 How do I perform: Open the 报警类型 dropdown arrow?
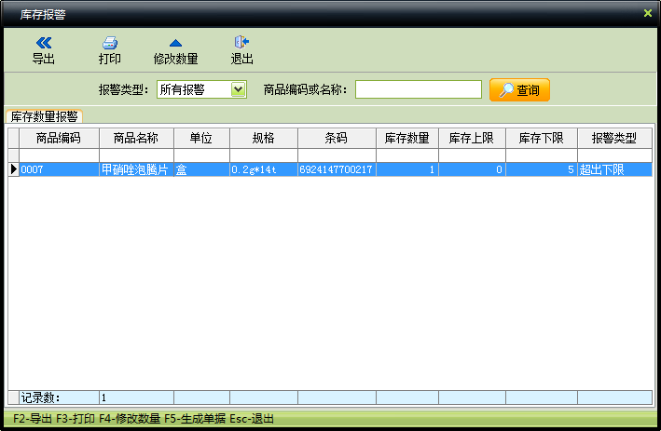[238, 89]
